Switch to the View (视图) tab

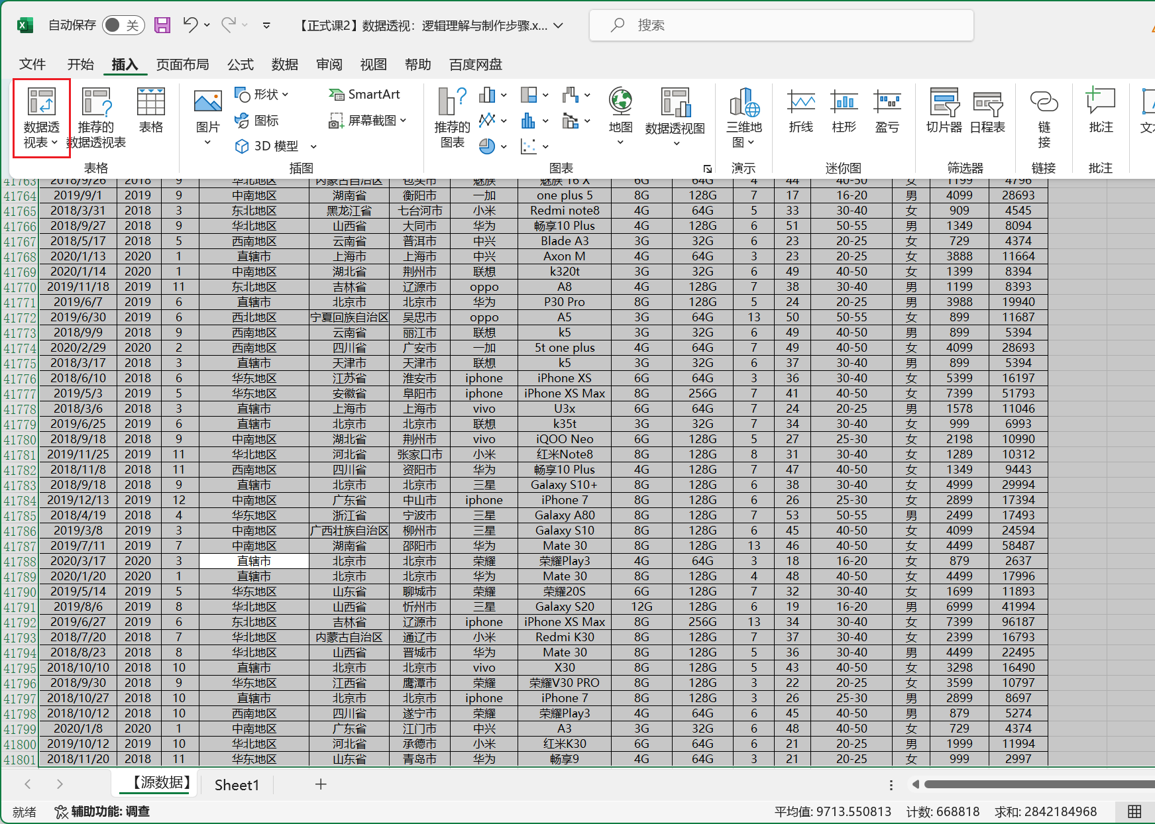click(374, 64)
